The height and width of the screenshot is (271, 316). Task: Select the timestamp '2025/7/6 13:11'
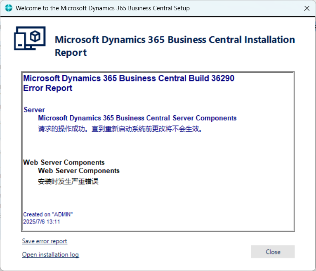tap(42, 222)
